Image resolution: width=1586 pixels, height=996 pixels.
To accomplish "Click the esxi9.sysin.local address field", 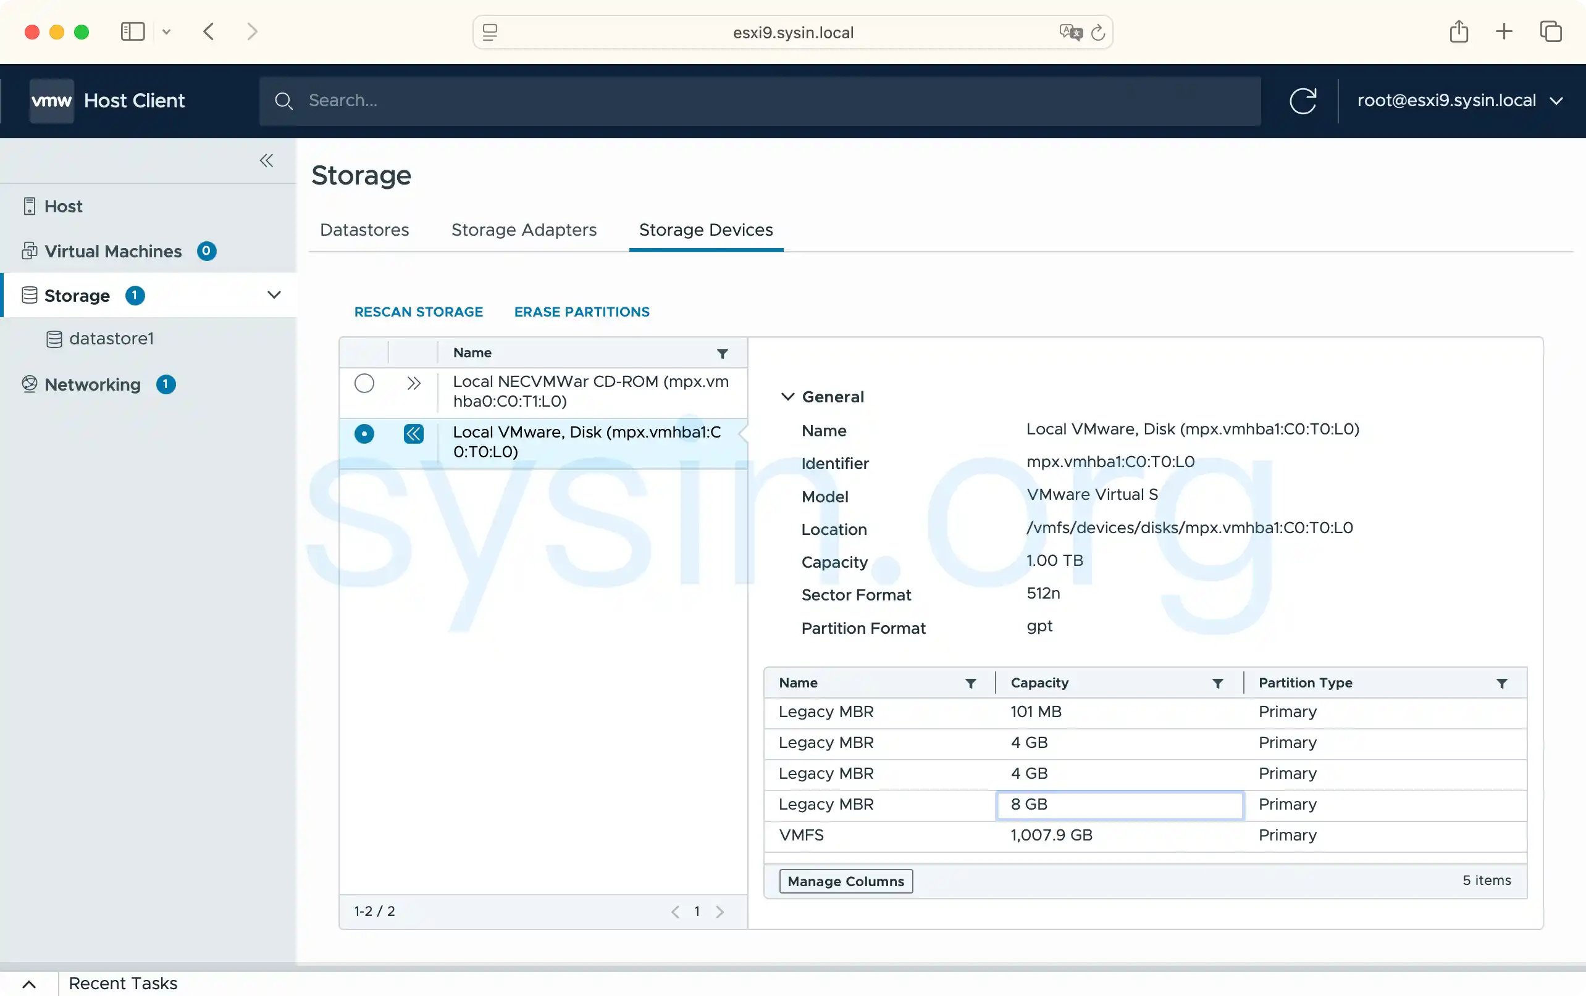I will [x=793, y=32].
